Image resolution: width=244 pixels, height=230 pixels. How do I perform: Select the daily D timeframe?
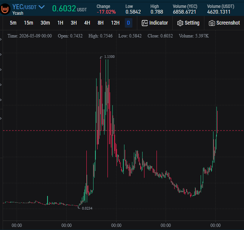(x=129, y=23)
